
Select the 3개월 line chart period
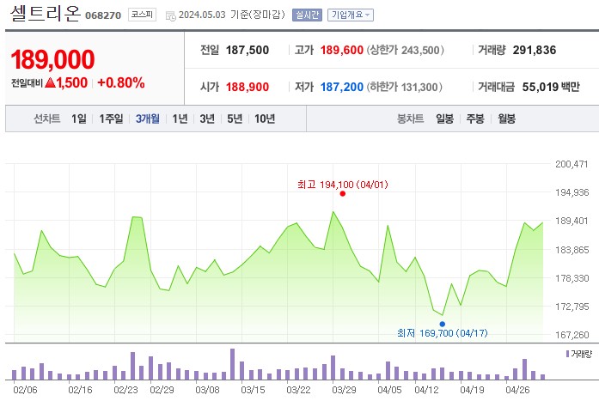point(148,118)
